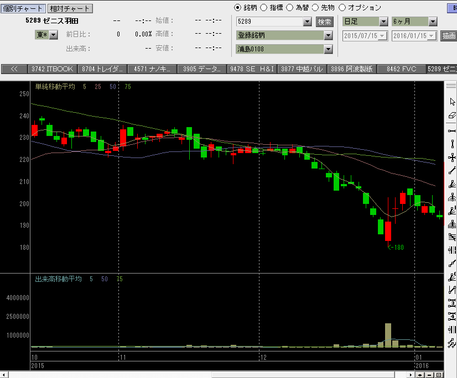The height and width of the screenshot is (378, 457).
Task: Open the 登録銘柄 dropdown
Action: point(329,35)
